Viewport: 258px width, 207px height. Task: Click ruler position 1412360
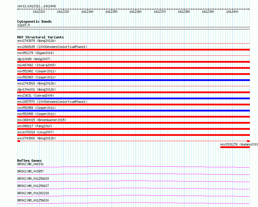point(135,12)
